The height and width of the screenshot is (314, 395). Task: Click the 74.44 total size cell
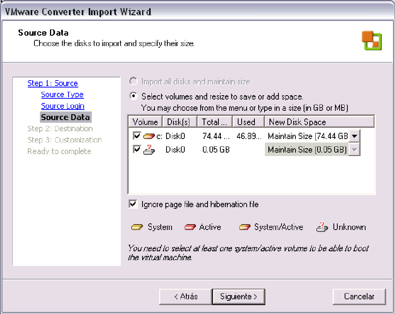click(x=216, y=136)
